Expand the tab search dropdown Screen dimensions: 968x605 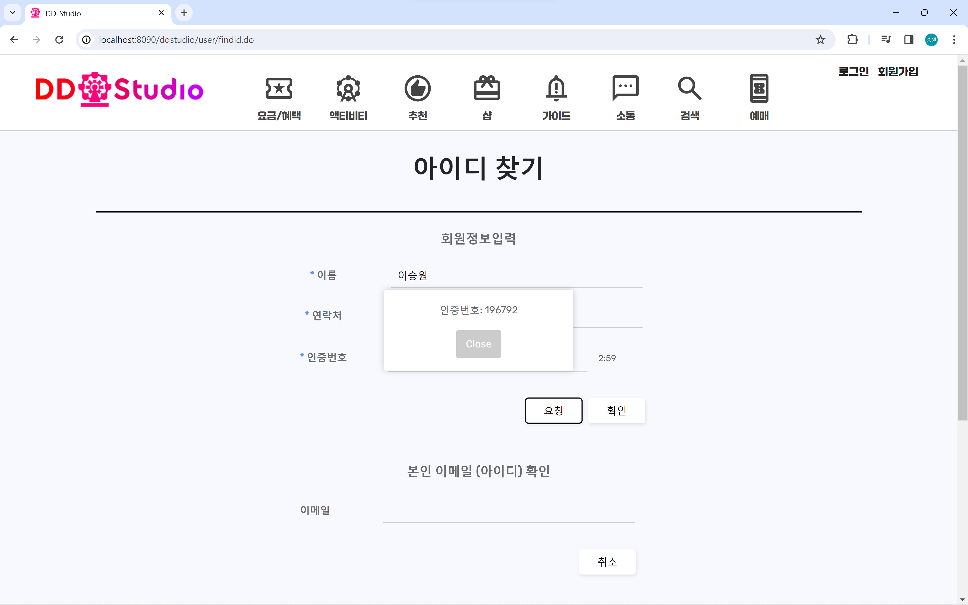12,13
